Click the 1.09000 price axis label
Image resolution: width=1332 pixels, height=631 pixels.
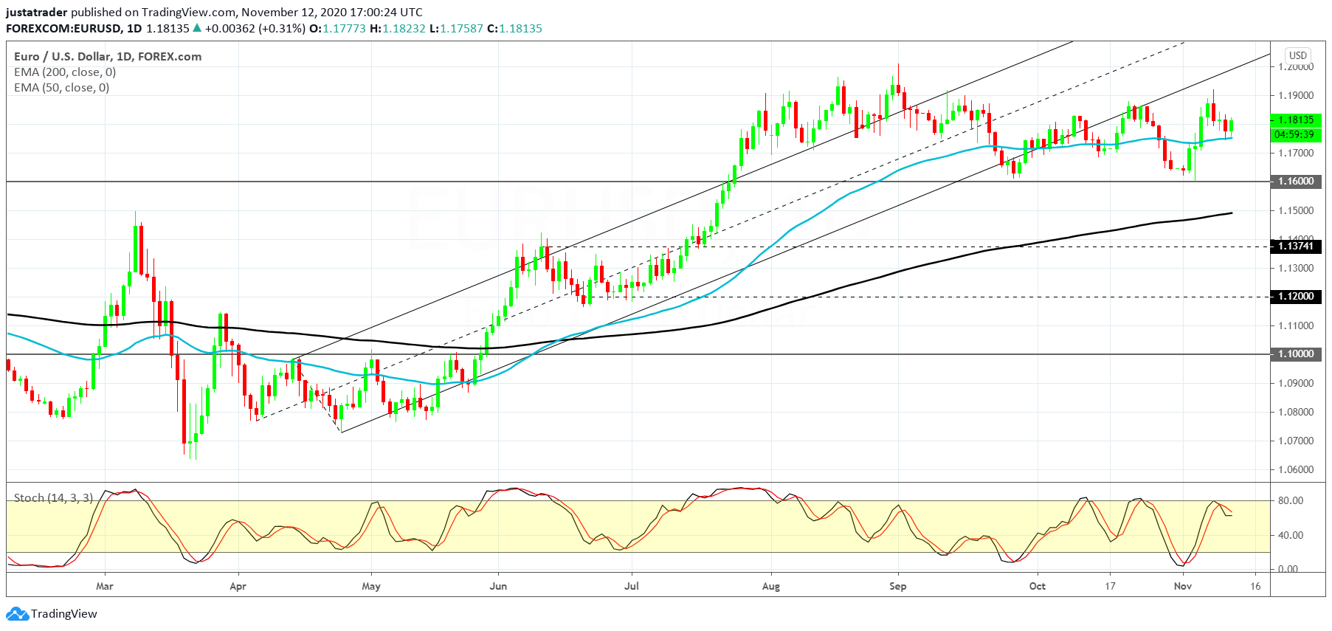[1297, 384]
